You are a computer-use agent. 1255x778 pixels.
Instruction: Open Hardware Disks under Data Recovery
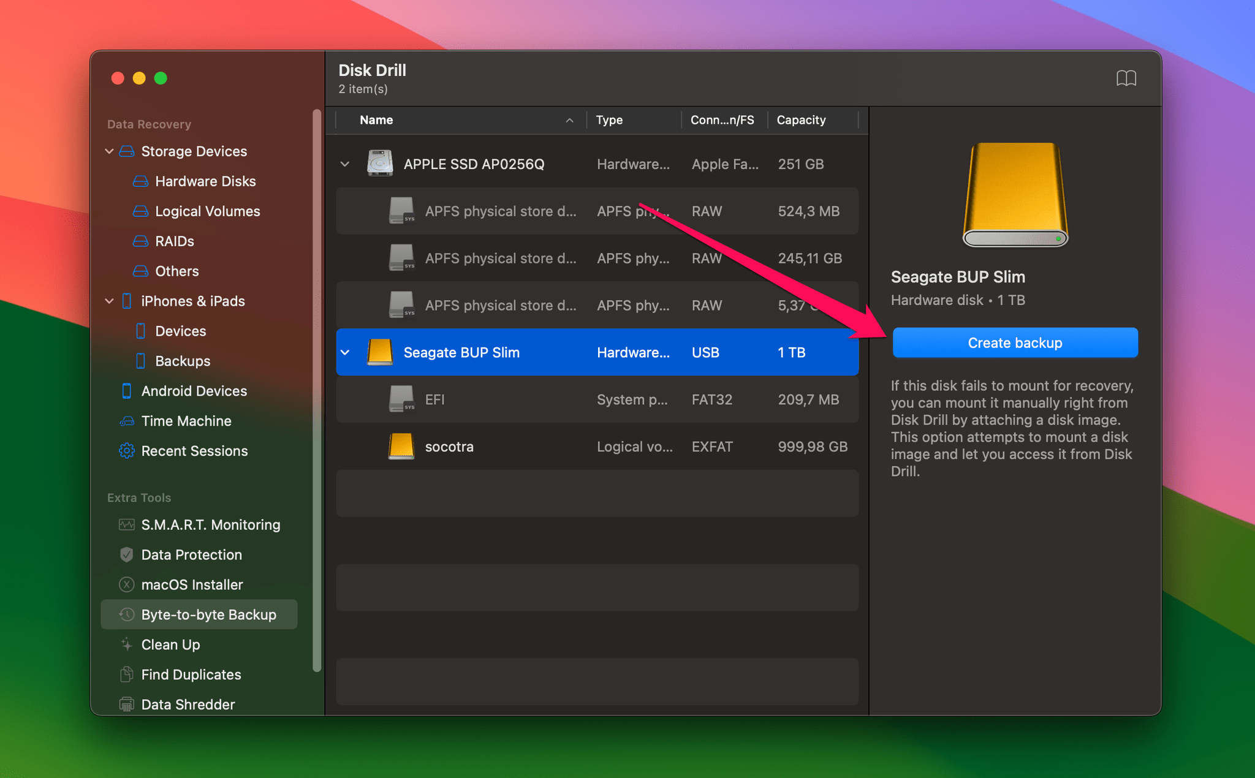coord(205,181)
